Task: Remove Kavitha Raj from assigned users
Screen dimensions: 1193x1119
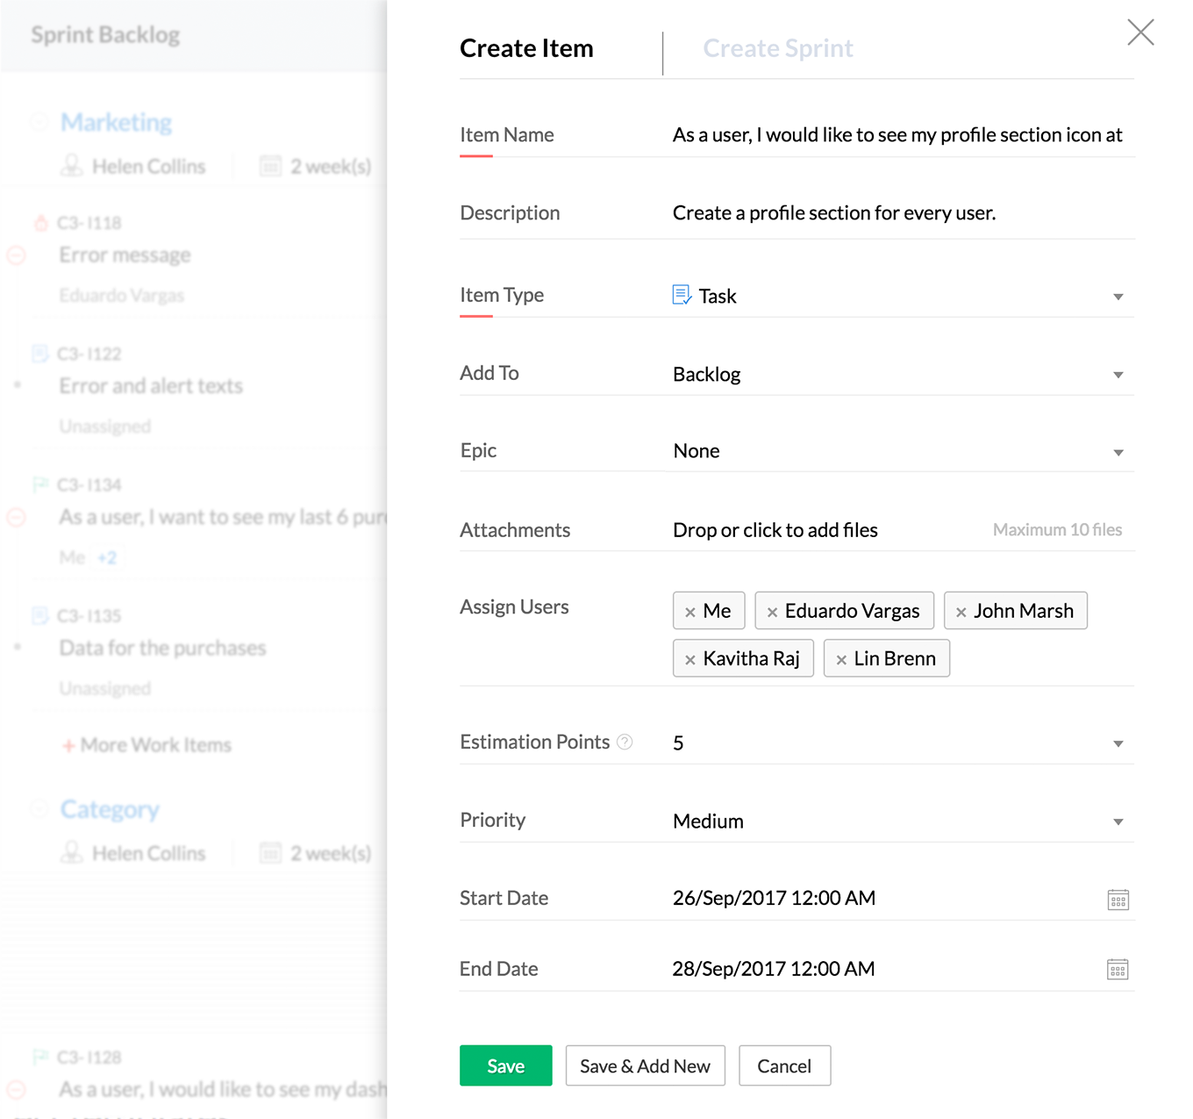Action: coord(690,660)
